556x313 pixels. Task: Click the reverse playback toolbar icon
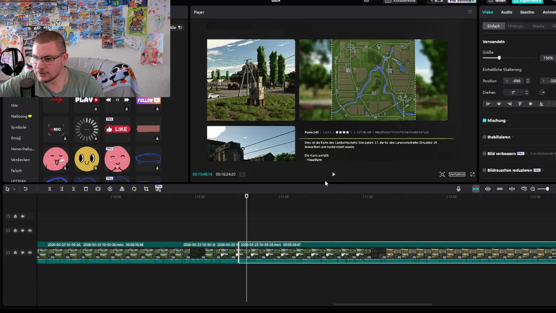point(110,189)
